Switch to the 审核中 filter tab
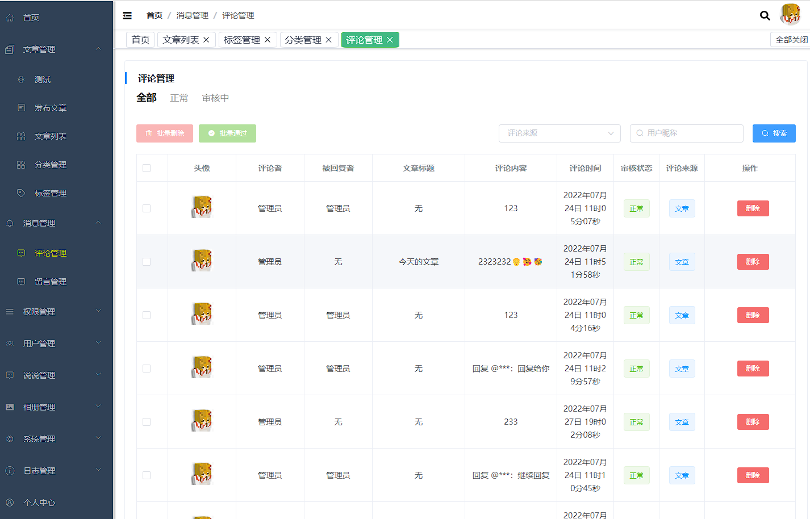 pyautogui.click(x=215, y=98)
